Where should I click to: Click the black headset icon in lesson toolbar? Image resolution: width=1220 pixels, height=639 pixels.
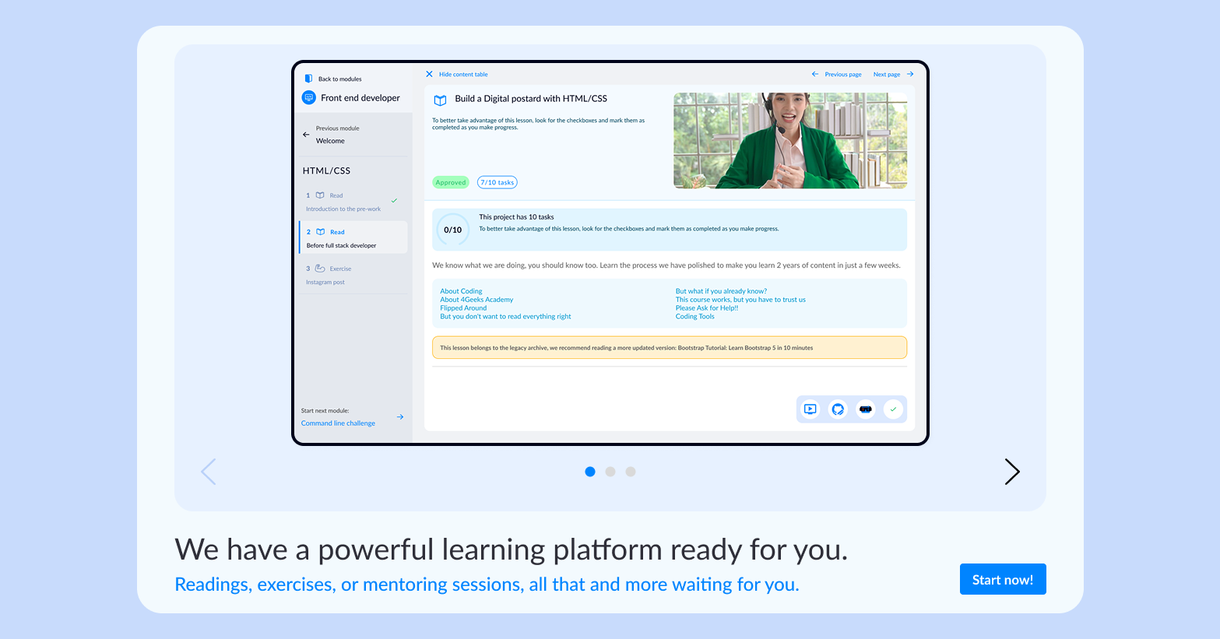click(x=865, y=409)
